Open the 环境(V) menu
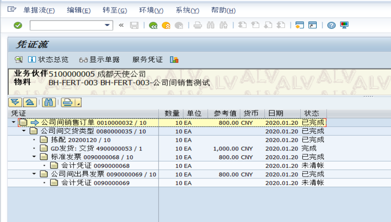Viewport: 391px width, 222px height. click(151, 10)
